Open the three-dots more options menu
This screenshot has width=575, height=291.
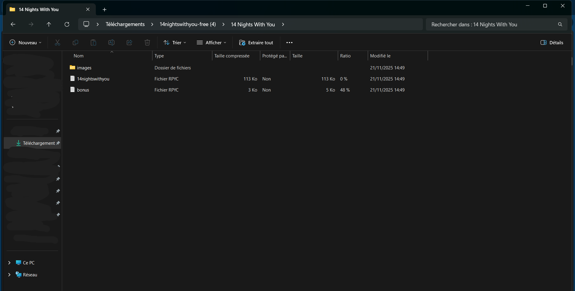289,42
